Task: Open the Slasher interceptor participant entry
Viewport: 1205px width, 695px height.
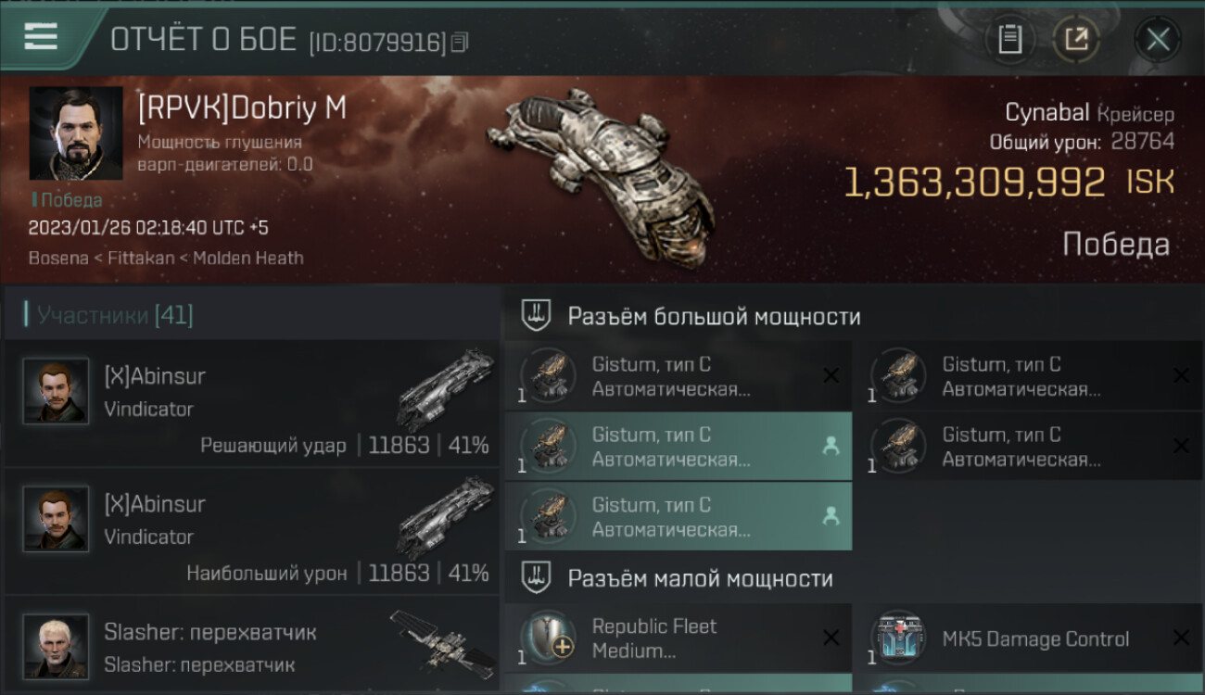Action: [x=252, y=645]
